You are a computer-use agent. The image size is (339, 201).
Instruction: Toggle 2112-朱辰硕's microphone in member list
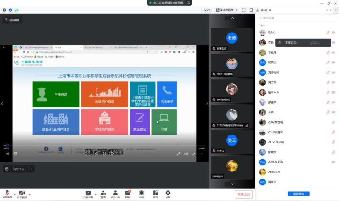click(x=333, y=142)
